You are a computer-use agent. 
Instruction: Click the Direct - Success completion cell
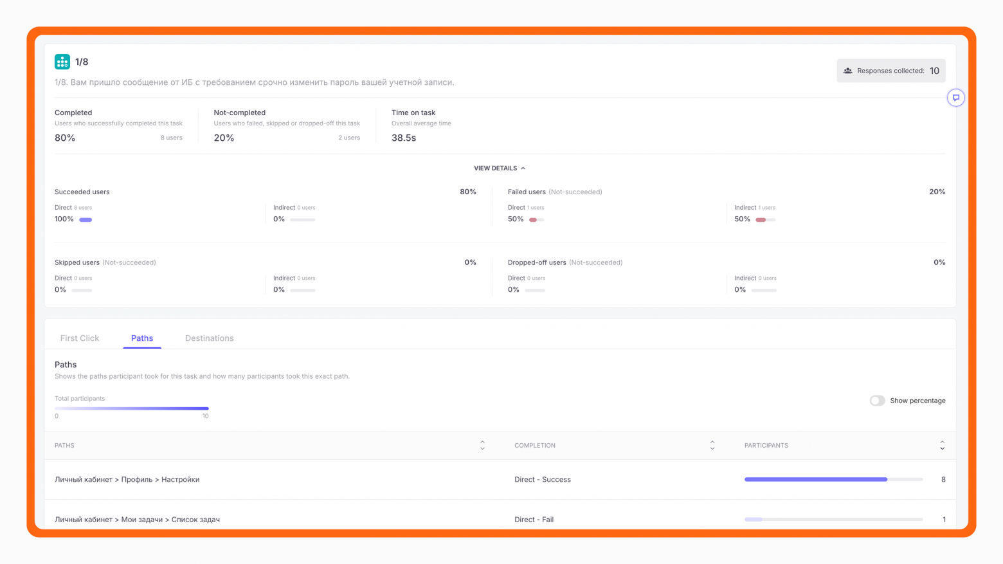[543, 480]
